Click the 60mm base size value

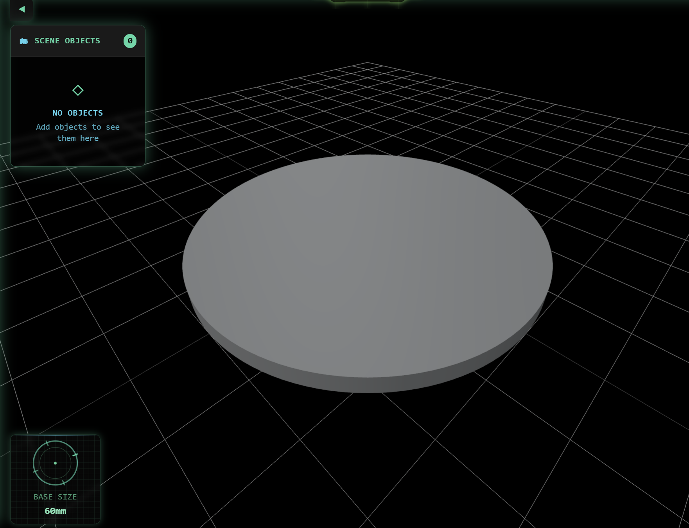tap(55, 511)
